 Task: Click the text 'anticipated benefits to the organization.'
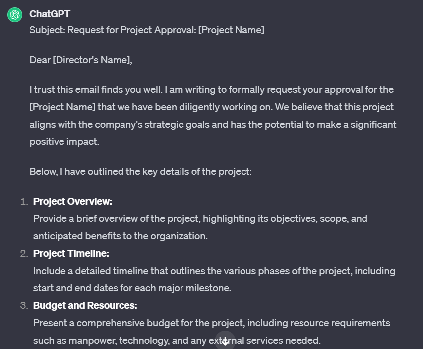(x=121, y=236)
